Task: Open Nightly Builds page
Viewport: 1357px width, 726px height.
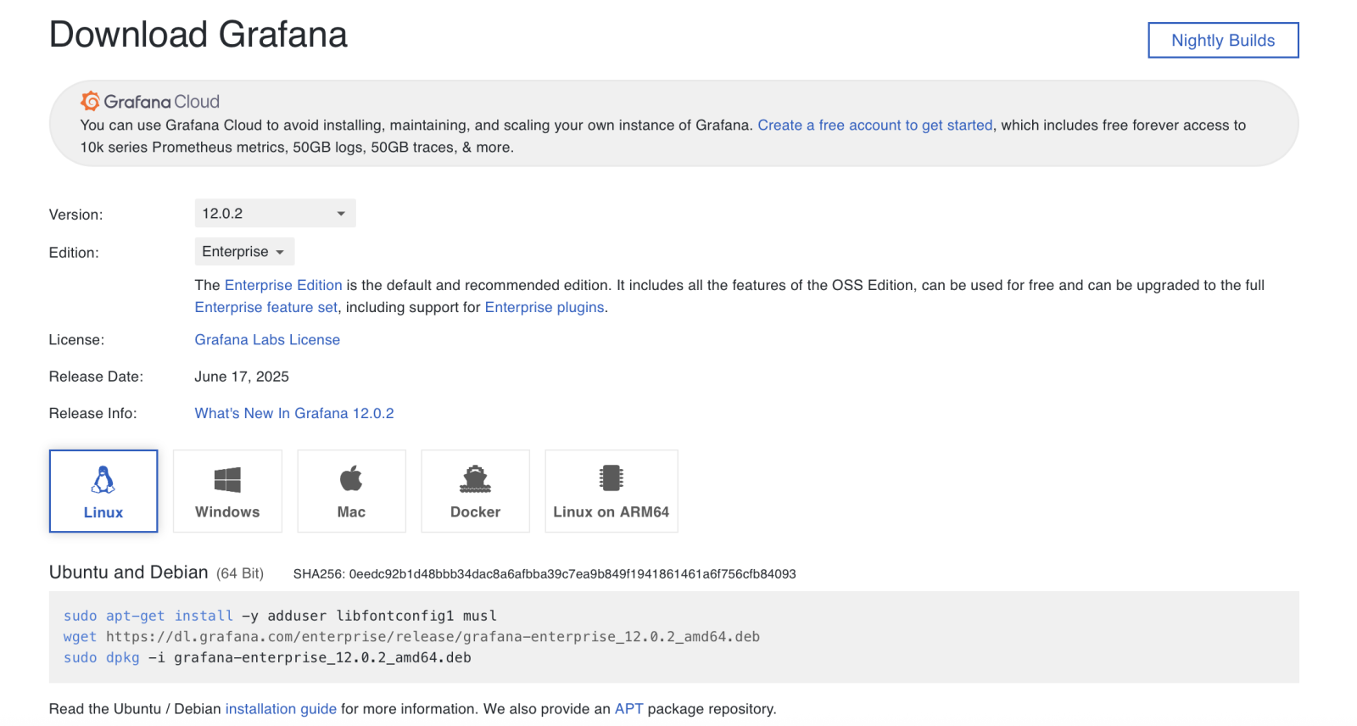Action: [1222, 41]
